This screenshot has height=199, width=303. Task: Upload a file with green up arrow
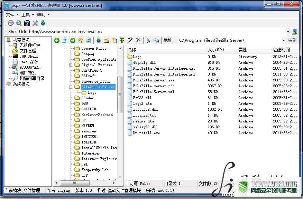tap(122, 40)
